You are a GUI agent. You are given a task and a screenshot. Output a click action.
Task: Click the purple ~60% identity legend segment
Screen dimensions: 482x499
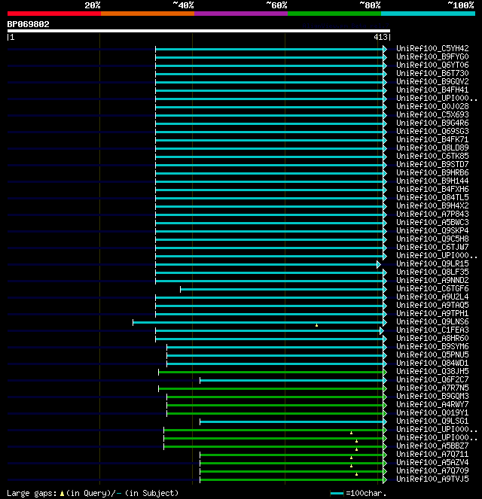point(241,14)
